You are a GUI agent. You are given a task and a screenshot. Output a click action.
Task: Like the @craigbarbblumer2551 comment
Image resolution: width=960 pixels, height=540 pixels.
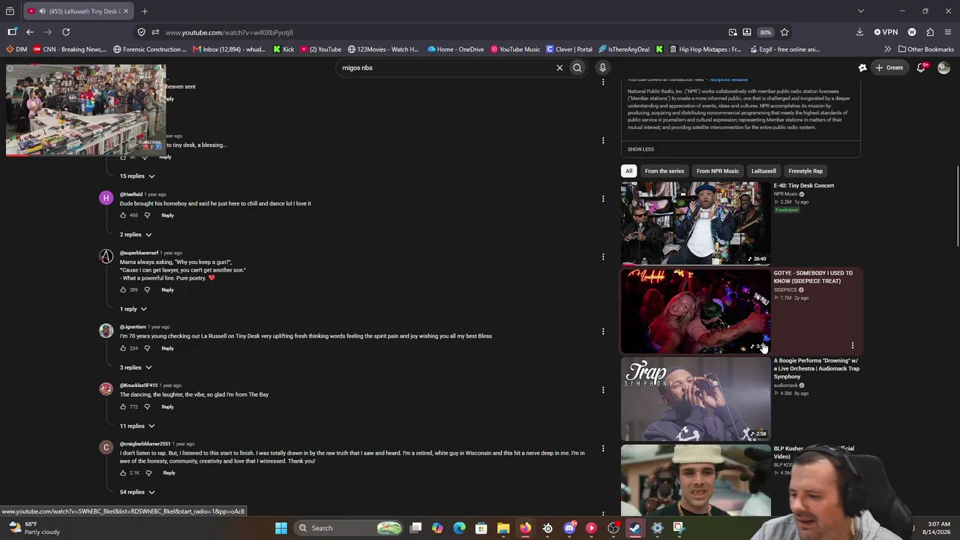pos(123,472)
